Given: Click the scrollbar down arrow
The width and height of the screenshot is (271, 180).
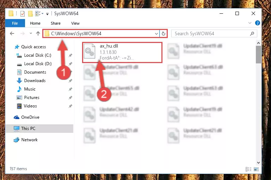Looking at the screenshot, I should (258, 162).
